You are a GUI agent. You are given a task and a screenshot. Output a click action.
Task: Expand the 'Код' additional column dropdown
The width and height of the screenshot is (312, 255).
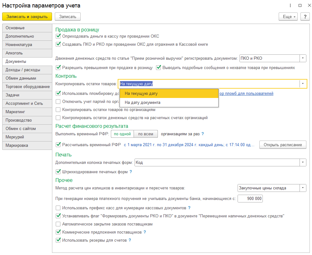pyautogui.click(x=303, y=162)
